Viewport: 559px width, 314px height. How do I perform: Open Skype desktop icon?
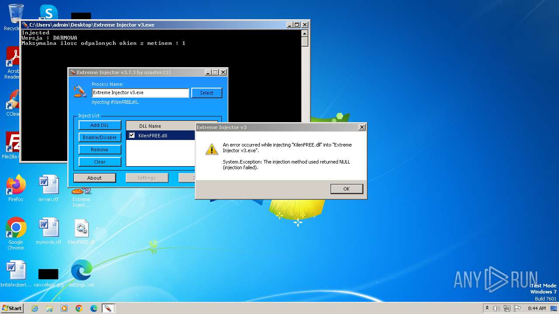[x=48, y=12]
